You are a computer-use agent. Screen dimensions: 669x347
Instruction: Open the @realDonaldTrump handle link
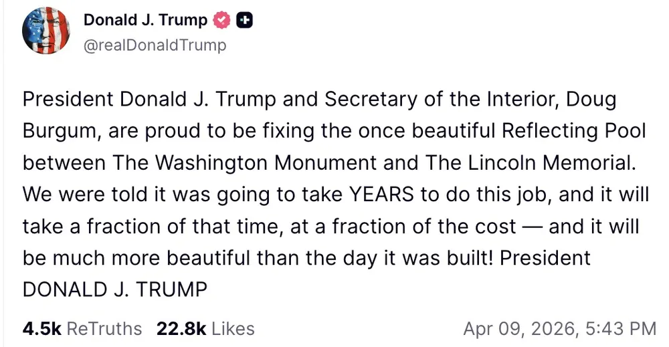coord(155,45)
